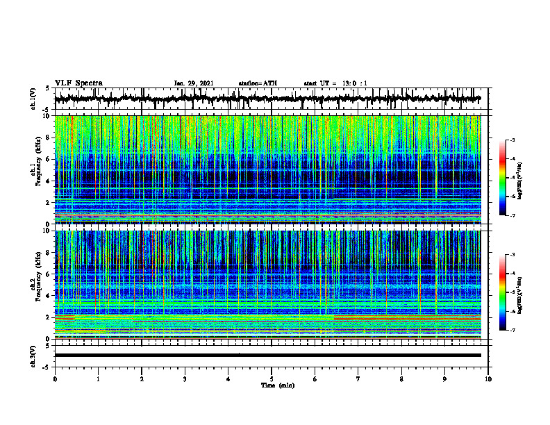Select the "start UT = 13:0 :1" text

pos(335,83)
